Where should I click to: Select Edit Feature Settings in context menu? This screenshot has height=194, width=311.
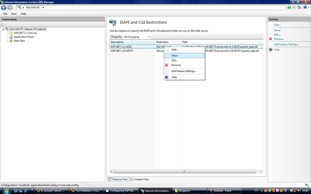184,71
